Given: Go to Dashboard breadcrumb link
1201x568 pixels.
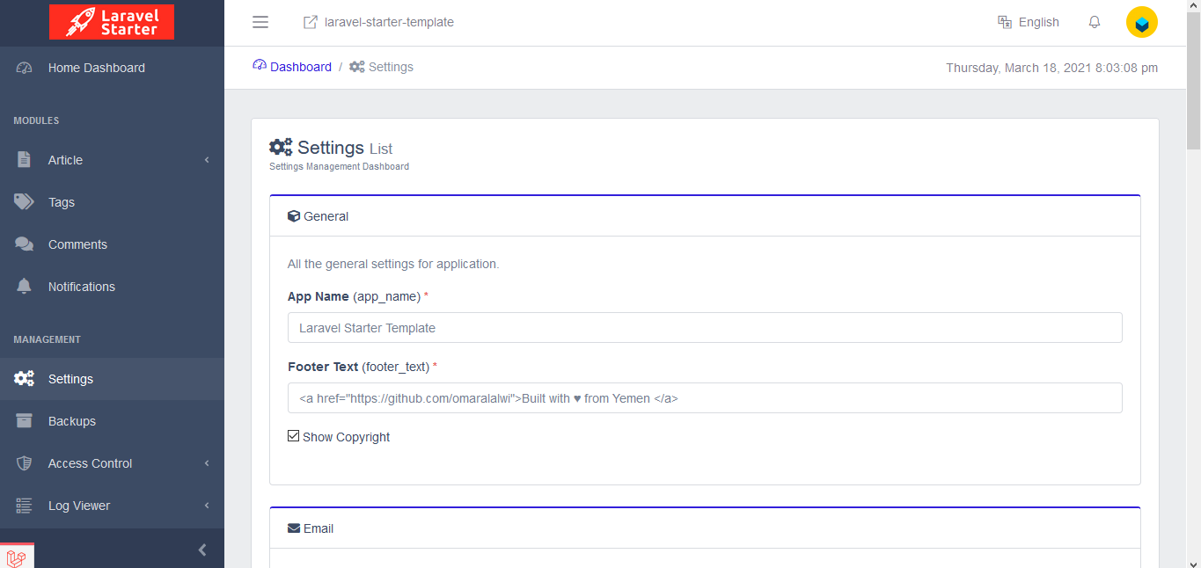Looking at the screenshot, I should pos(300,67).
